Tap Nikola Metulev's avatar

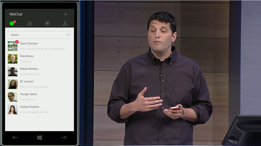click(x=13, y=71)
